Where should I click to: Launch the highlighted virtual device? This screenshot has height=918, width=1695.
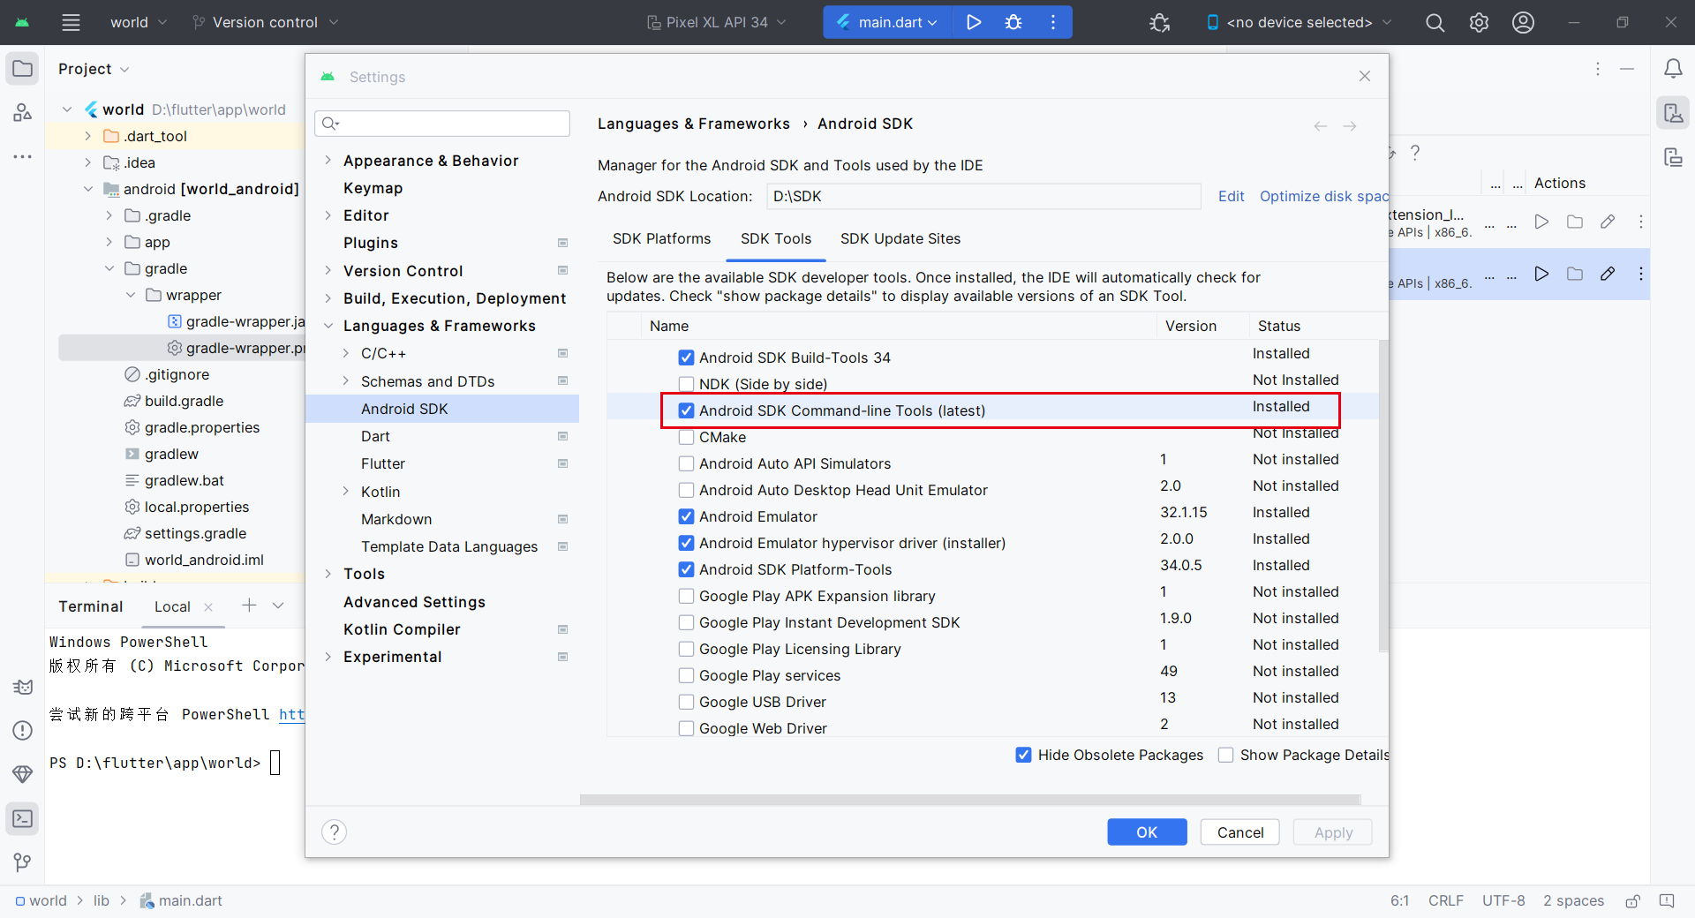tap(1541, 274)
